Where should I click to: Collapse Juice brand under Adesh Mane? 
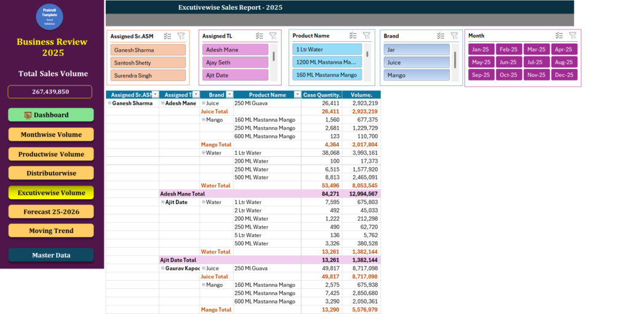pyautogui.click(x=203, y=103)
